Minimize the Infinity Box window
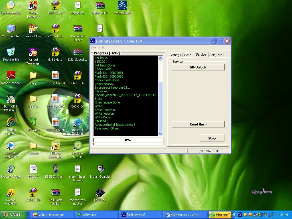The image size is (292, 219). [214, 41]
